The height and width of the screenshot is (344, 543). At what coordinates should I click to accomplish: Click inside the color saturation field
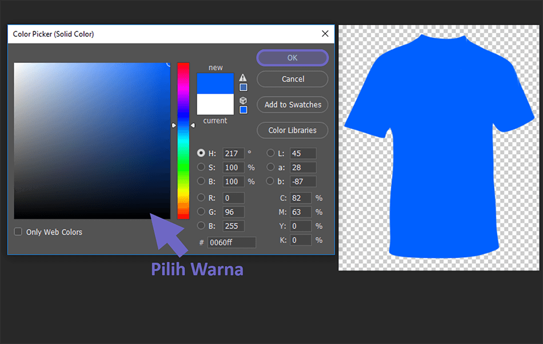(92, 141)
